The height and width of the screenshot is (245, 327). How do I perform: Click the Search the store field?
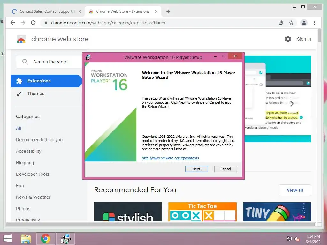[49, 62]
